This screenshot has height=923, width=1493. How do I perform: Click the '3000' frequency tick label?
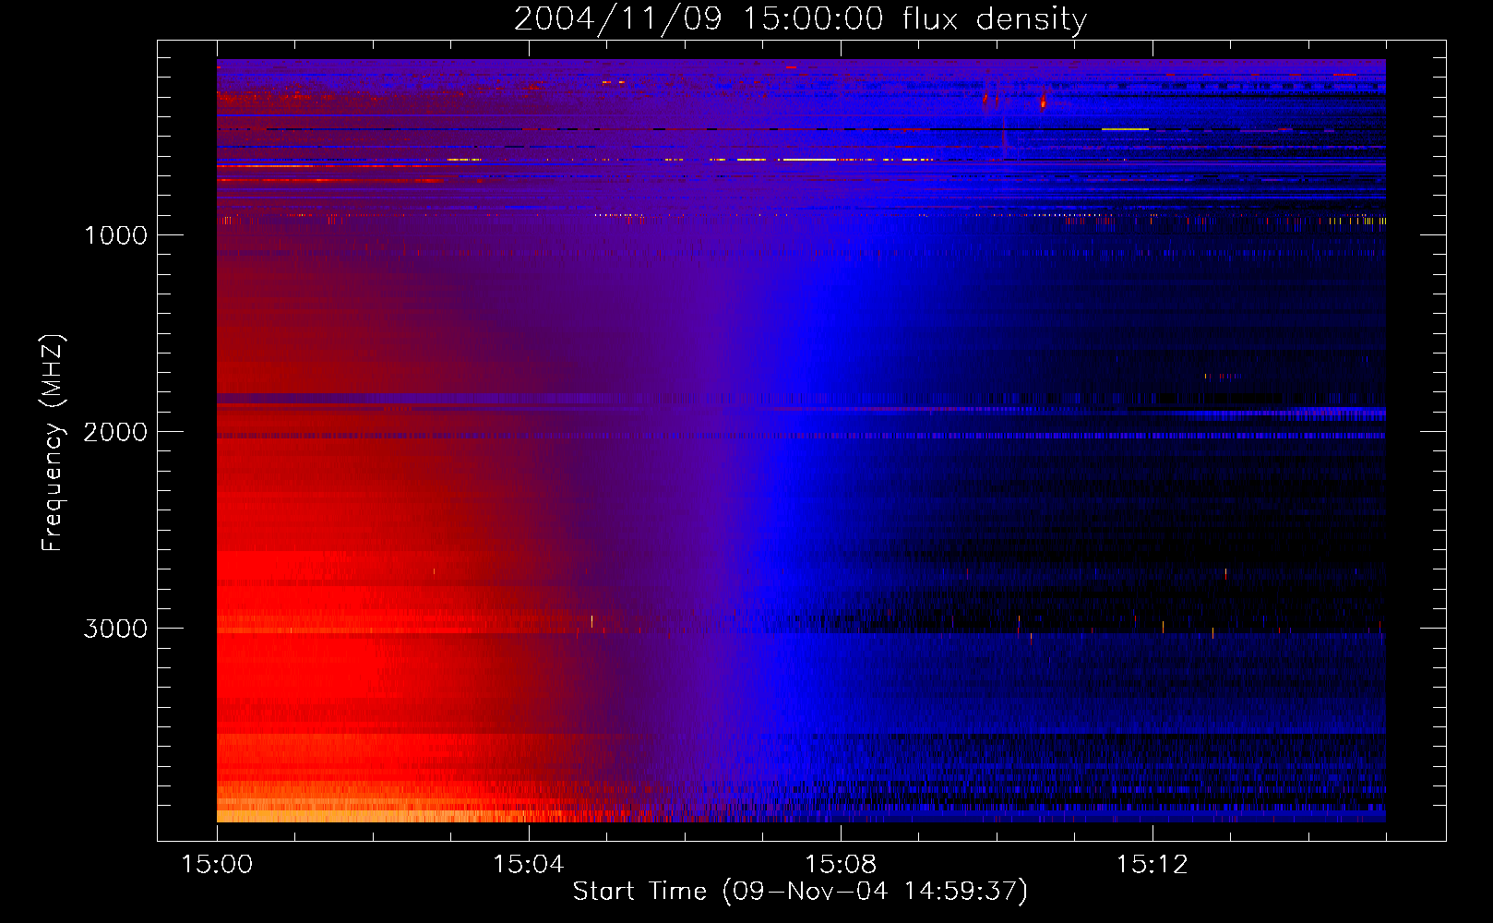115,629
